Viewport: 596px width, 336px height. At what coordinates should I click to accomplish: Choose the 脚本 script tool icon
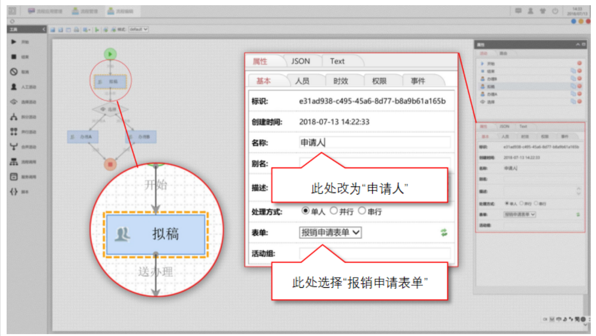(14, 192)
